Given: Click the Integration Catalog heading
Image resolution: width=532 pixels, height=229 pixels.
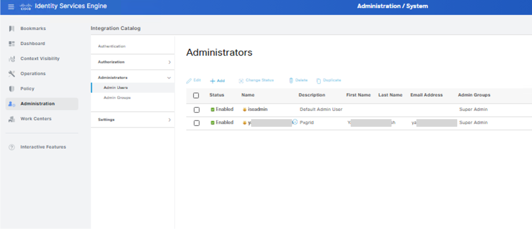Looking at the screenshot, I should (116, 28).
